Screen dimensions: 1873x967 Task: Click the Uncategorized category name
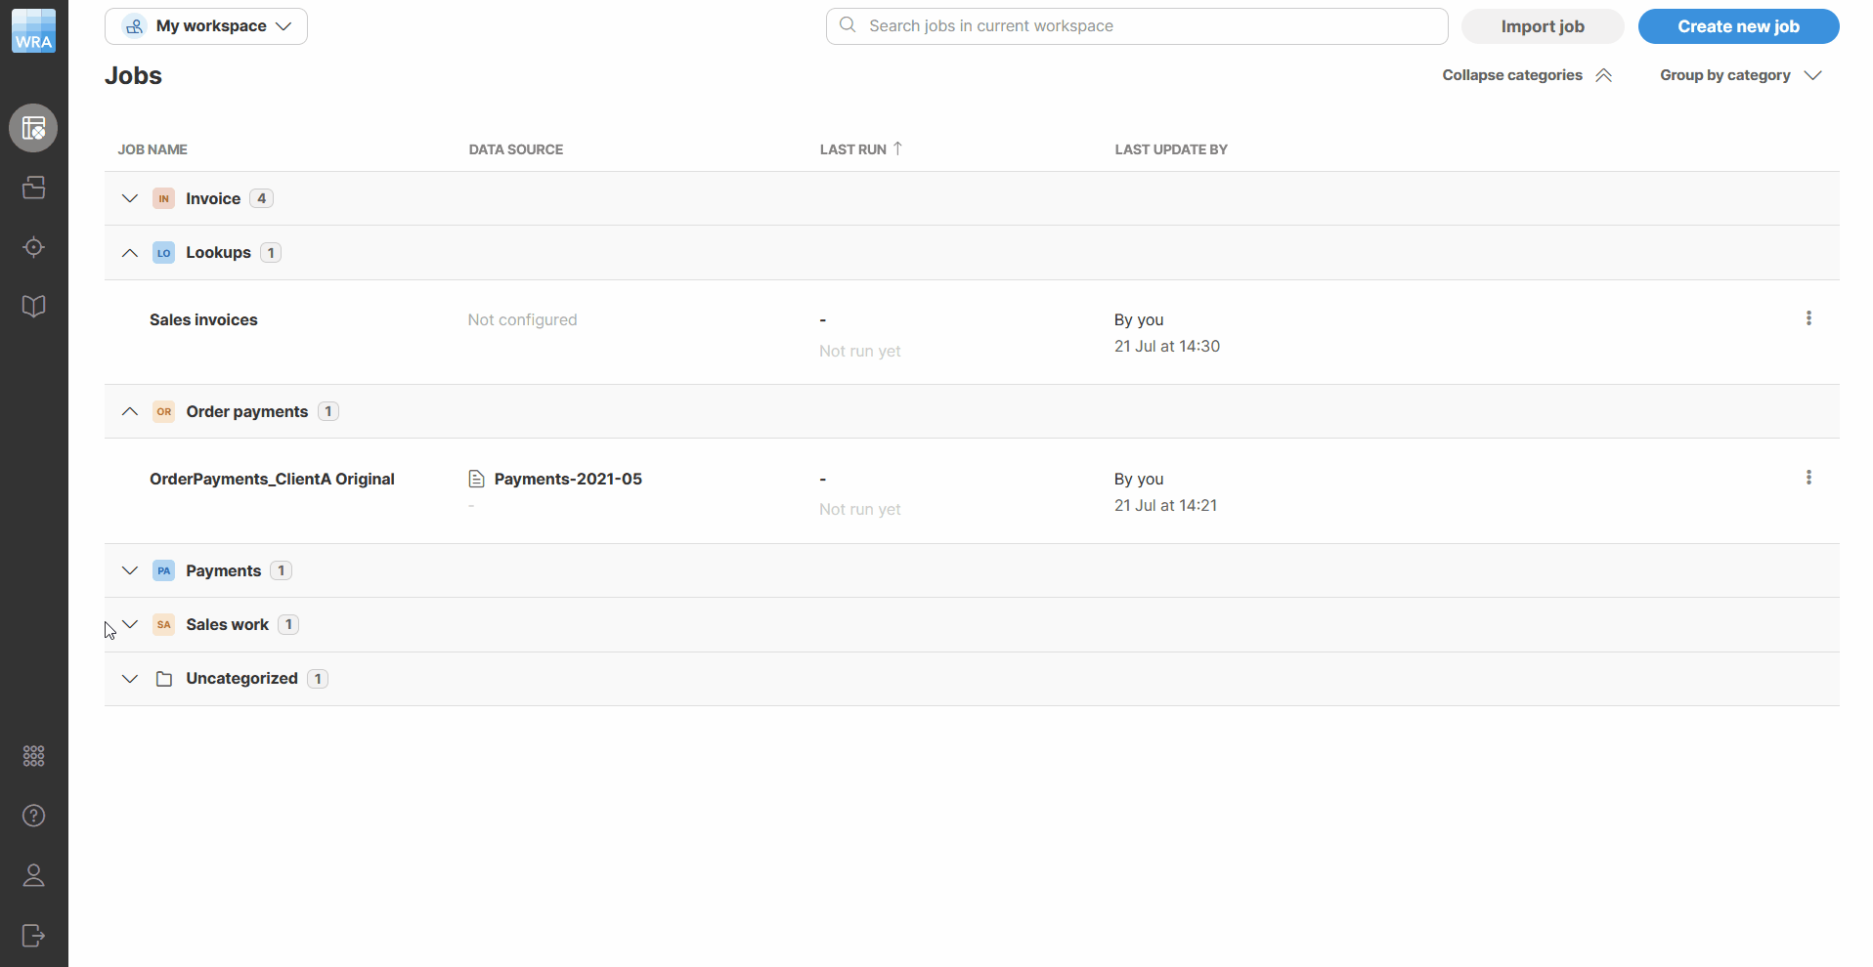(x=241, y=679)
